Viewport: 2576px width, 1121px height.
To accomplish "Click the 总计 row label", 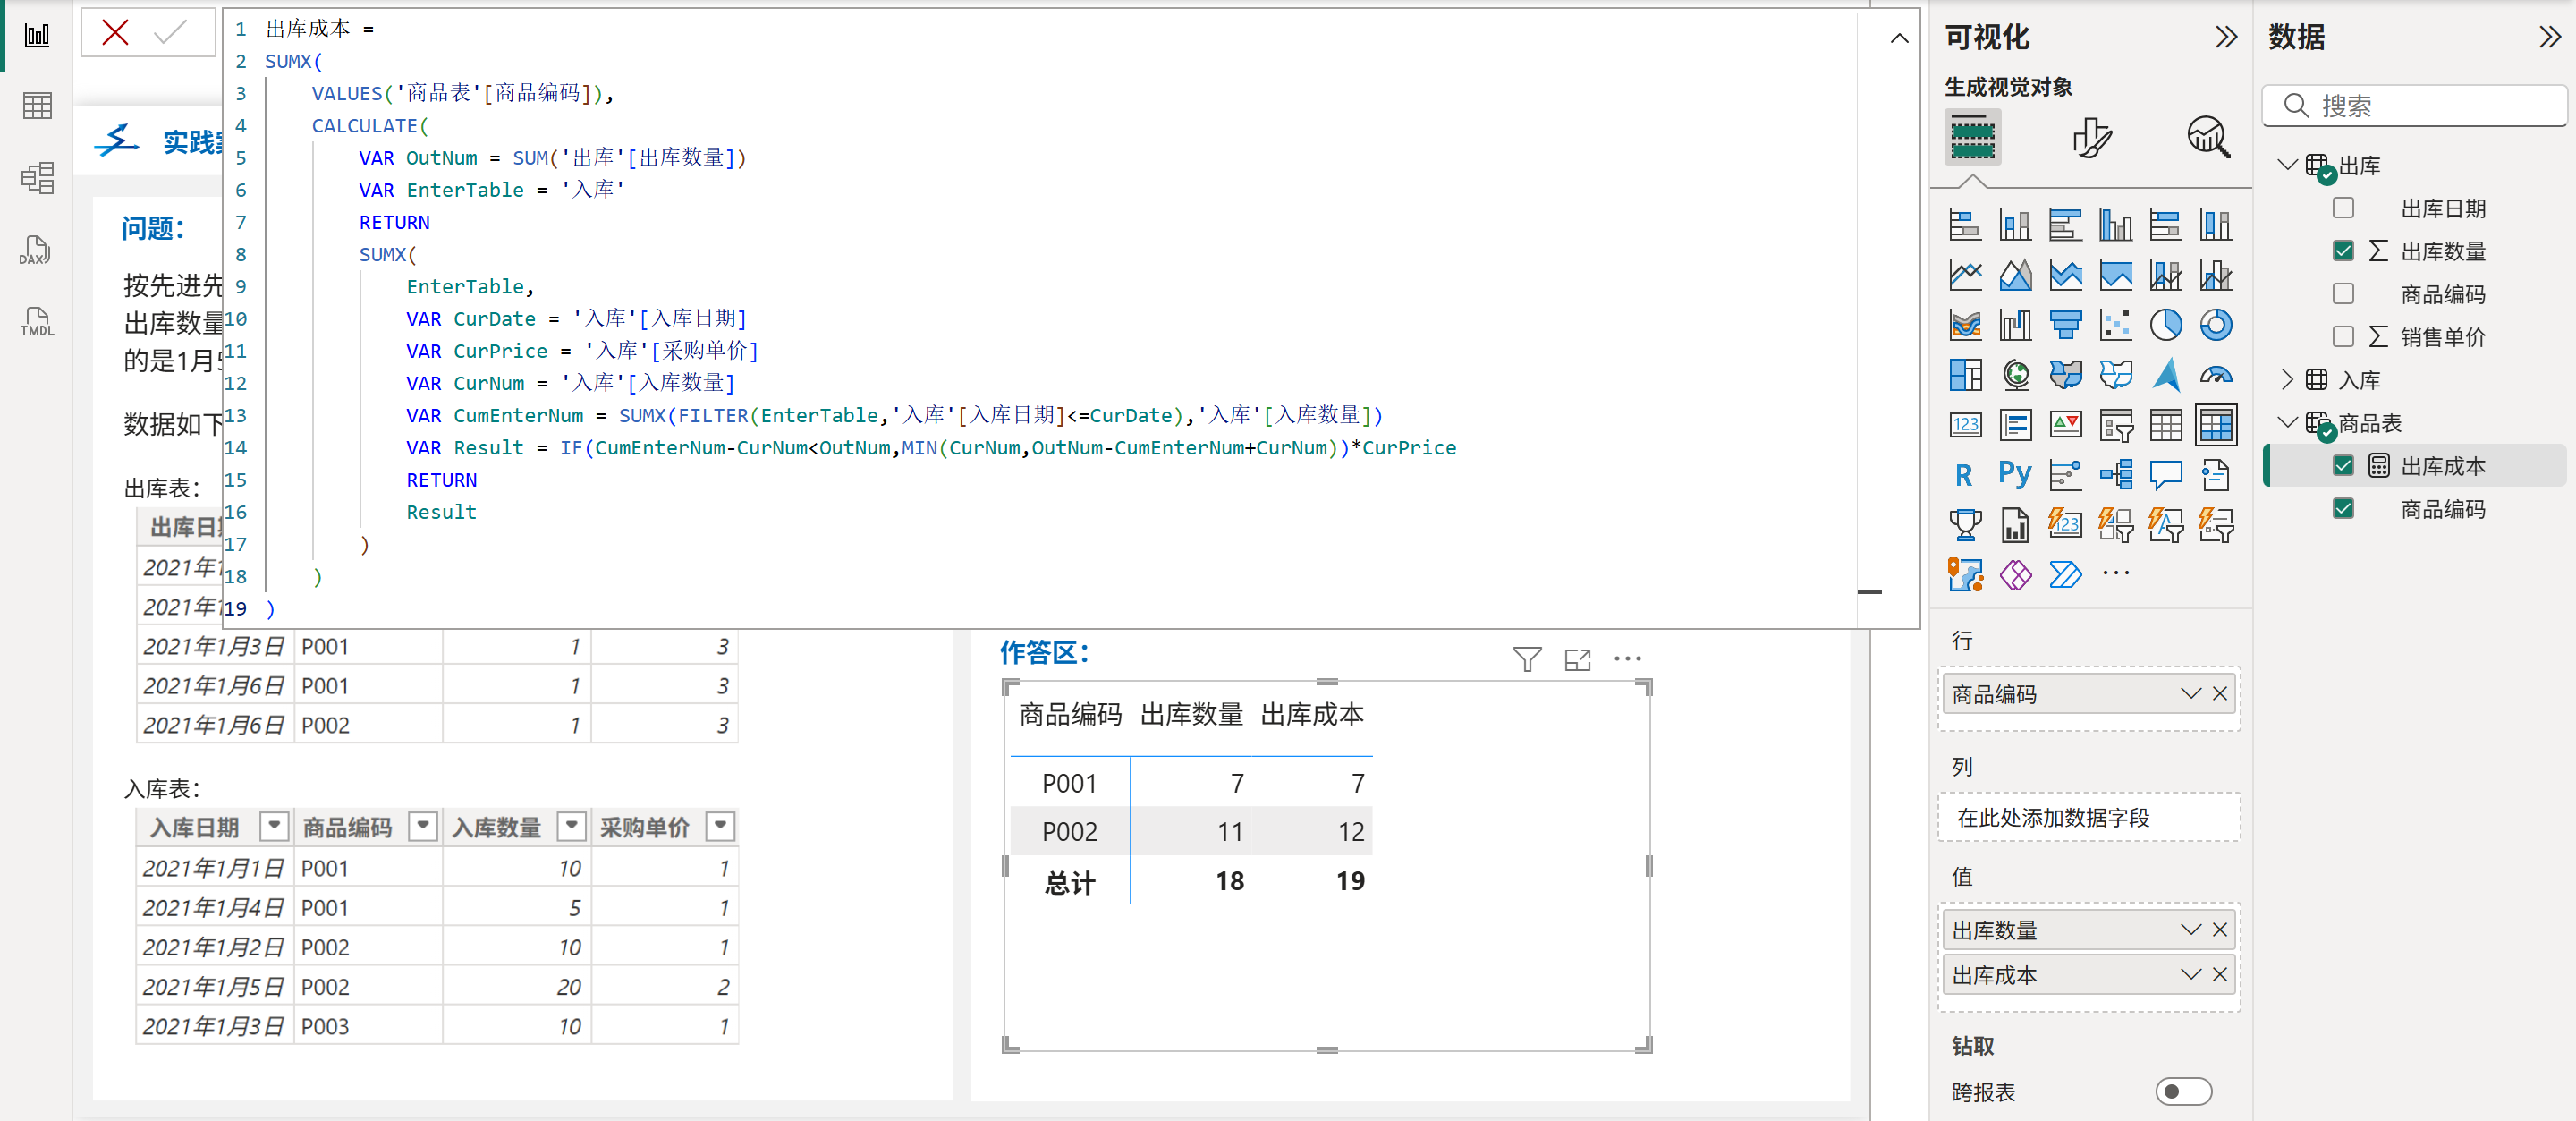I will coord(1069,883).
